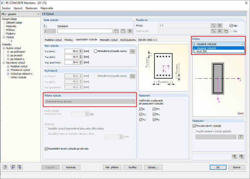The width and height of the screenshot is (250, 179).
Task: Switch to Styčná plocha tab
Action: click(x=128, y=40)
